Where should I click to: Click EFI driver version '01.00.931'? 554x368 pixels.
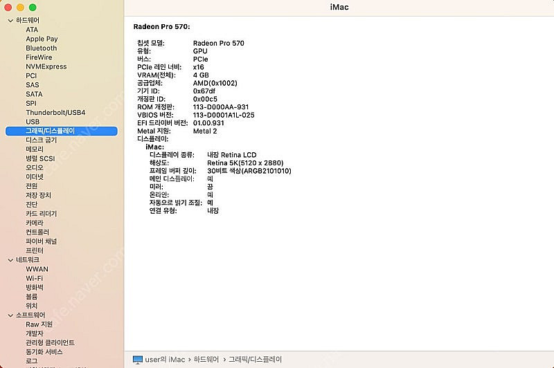tap(208, 123)
